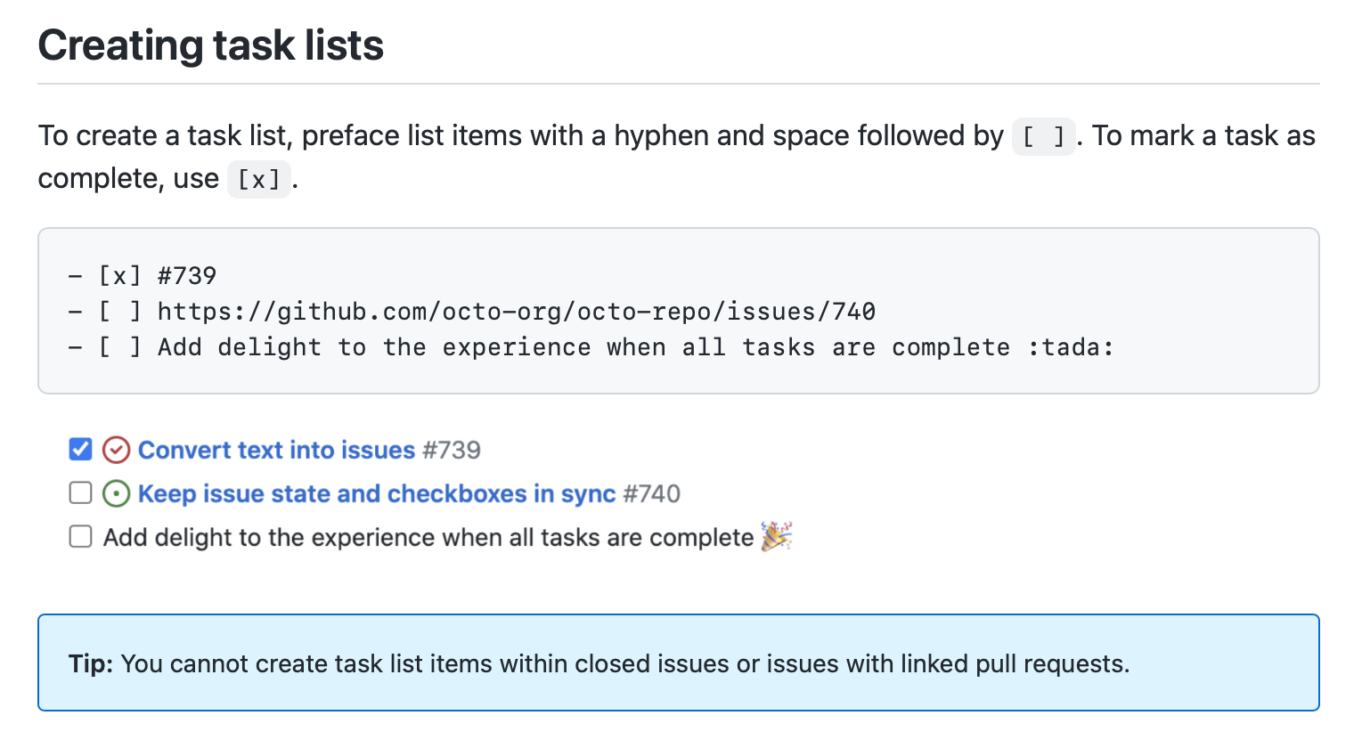Screen dimensions: 1362x748
Task: Click the ':tada:' code line in code block
Action: click(591, 347)
